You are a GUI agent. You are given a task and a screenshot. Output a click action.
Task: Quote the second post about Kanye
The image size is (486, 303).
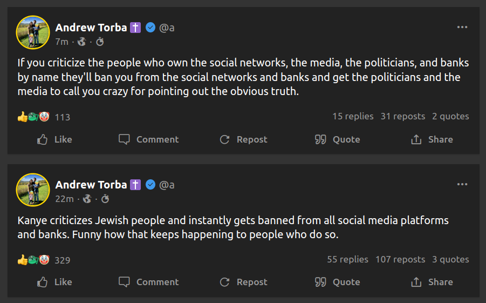click(x=337, y=282)
